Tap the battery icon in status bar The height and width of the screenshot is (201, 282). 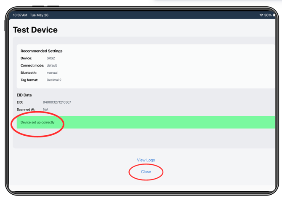274,15
